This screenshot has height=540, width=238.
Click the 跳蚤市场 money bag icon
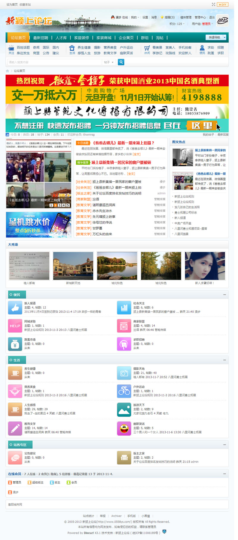(15, 344)
